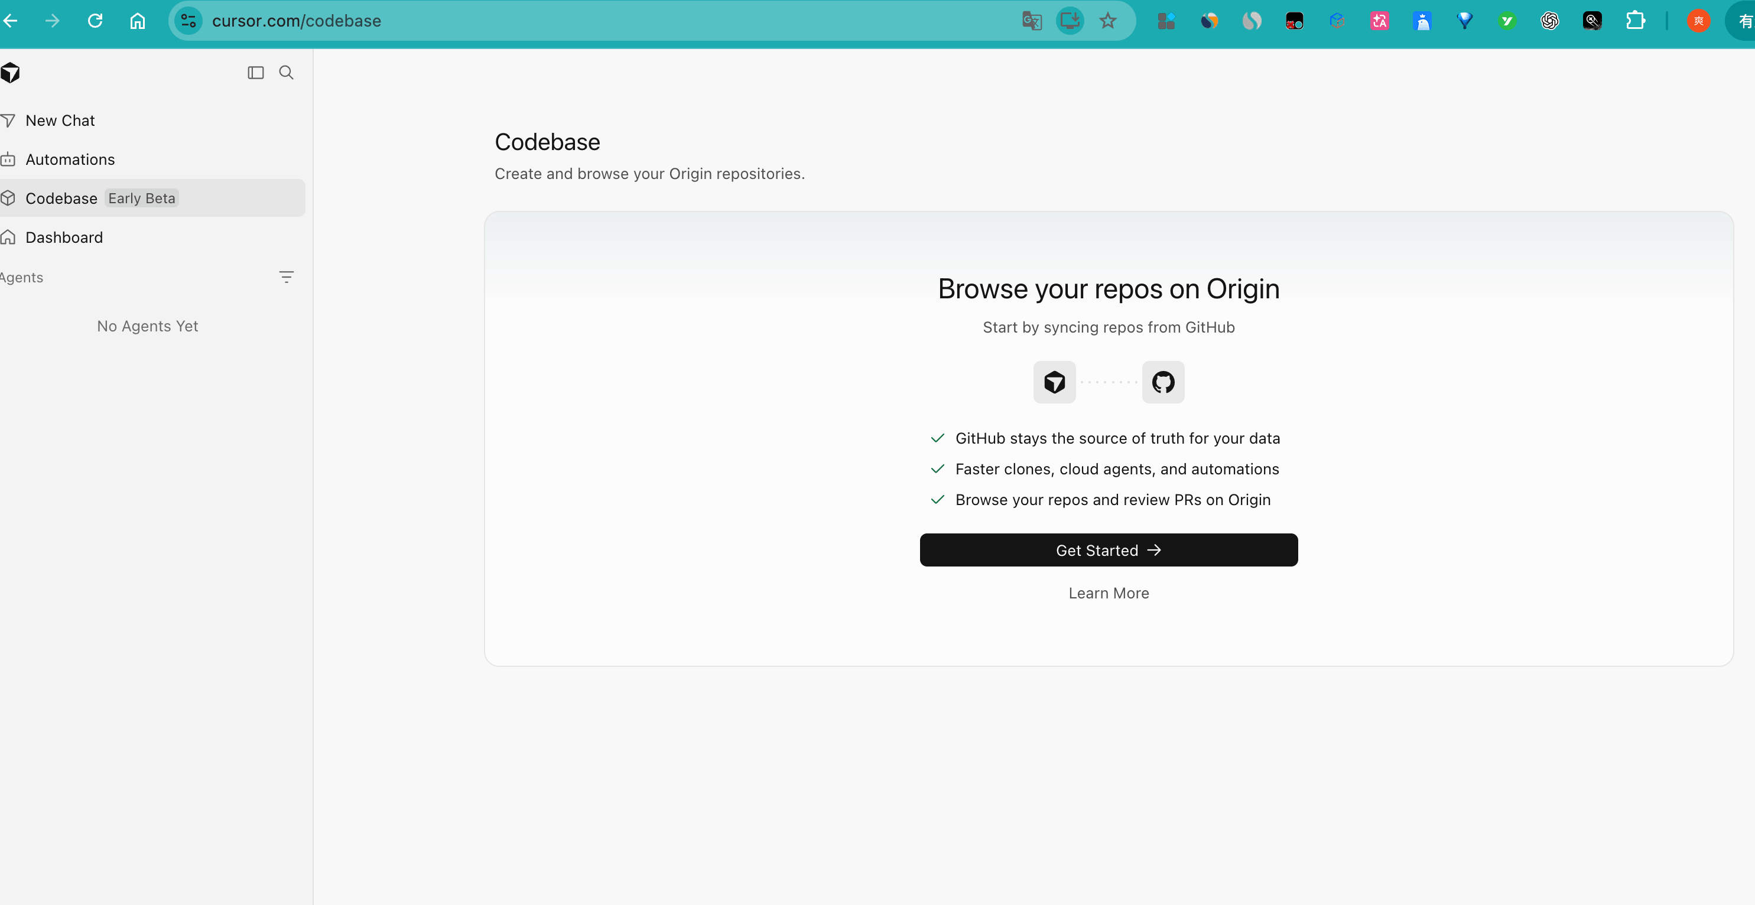Image resolution: width=1755 pixels, height=905 pixels.
Task: Open the browser home page
Action: click(138, 21)
